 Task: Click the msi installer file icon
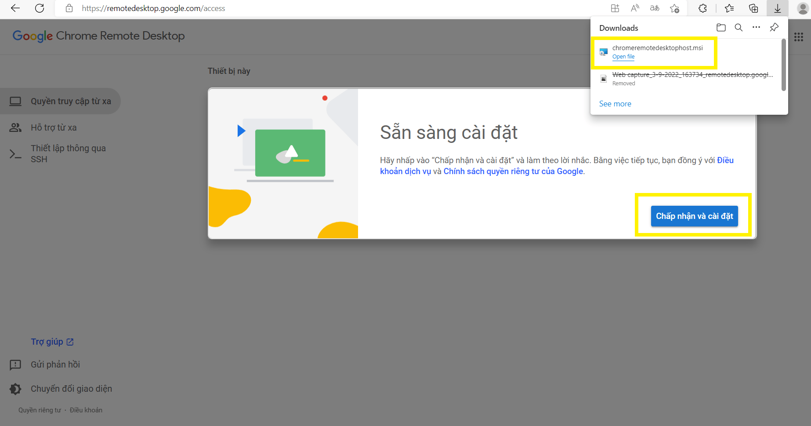[x=604, y=52]
